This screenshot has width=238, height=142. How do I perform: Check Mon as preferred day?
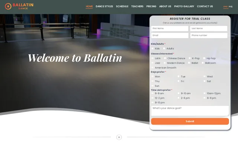click(x=152, y=77)
